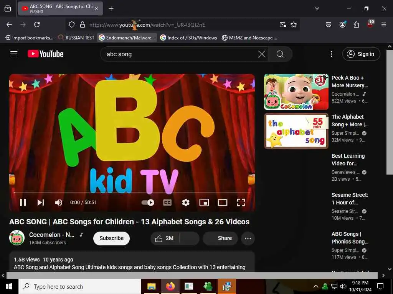Open the list all tabs dropdown
393x294 pixels.
pos(317,8)
